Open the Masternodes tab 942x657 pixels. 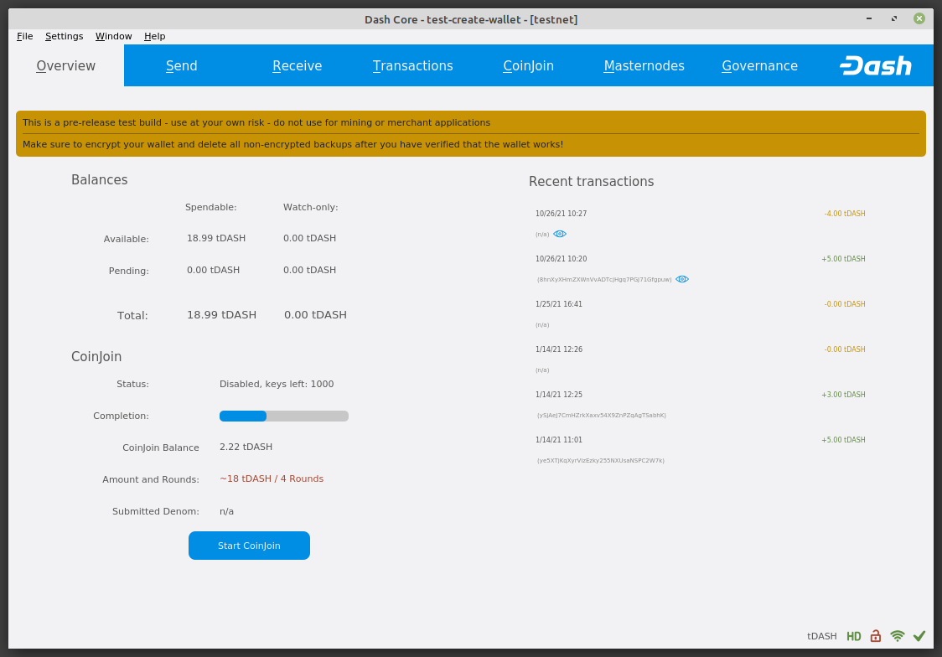[x=644, y=66]
